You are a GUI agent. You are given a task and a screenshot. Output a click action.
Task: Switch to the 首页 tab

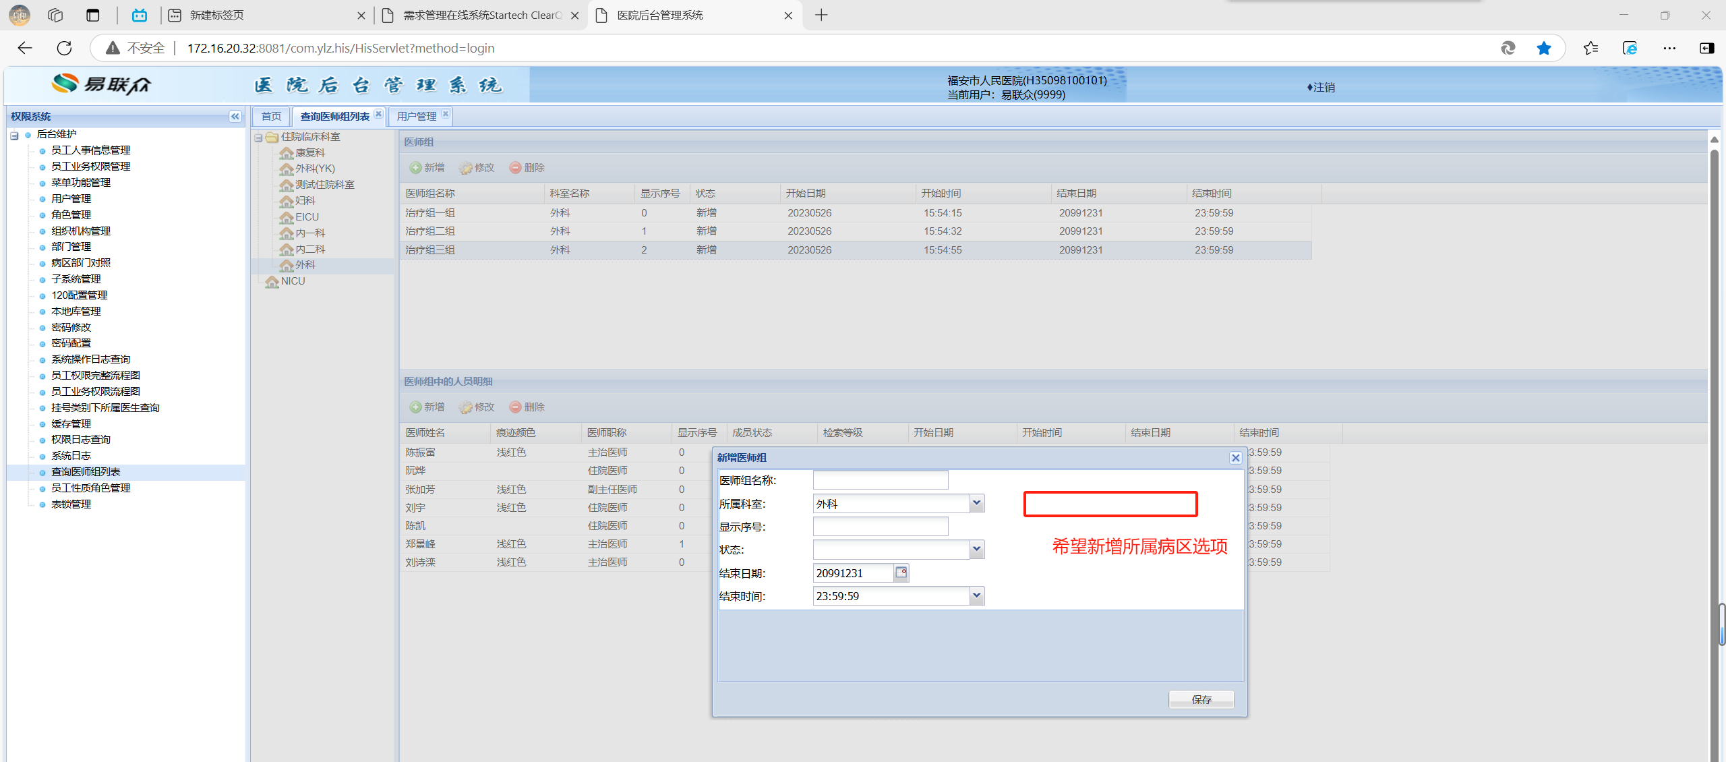[271, 117]
